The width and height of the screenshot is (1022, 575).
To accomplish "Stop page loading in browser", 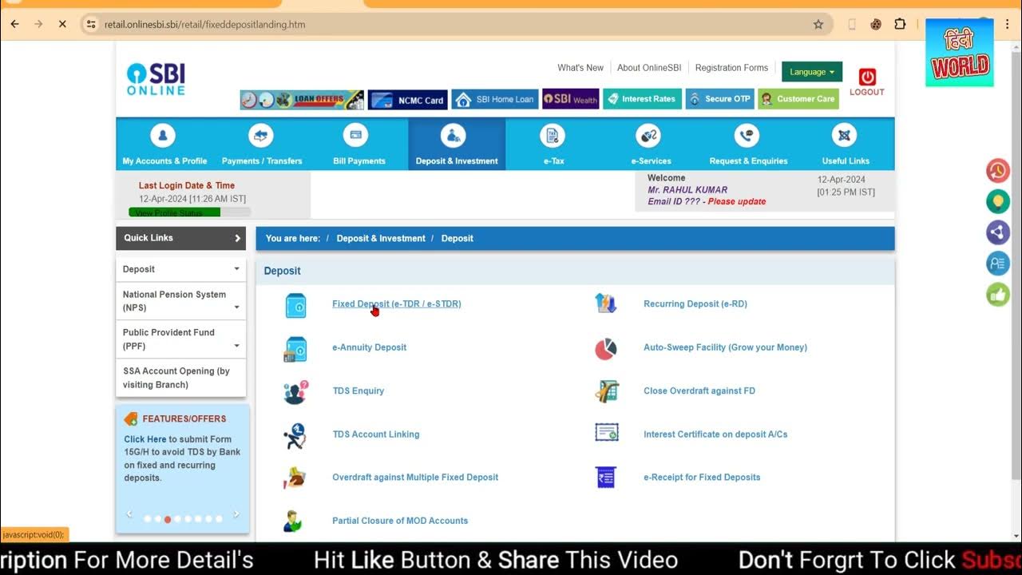I will point(62,24).
